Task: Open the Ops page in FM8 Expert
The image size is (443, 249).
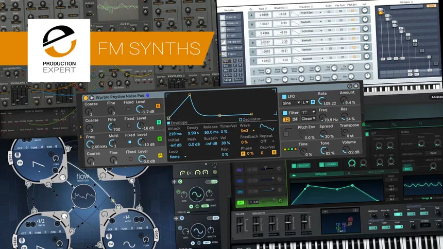Action: (227, 61)
